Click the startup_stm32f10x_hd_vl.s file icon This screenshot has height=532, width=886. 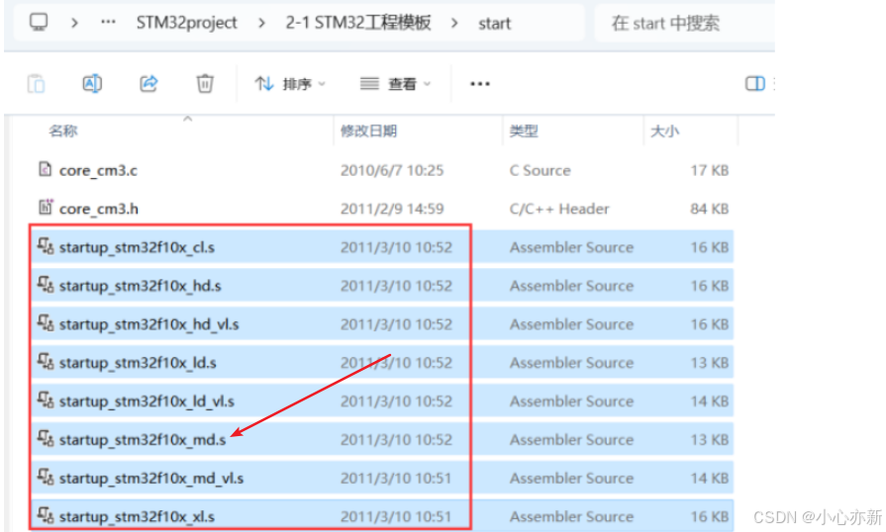[46, 322]
